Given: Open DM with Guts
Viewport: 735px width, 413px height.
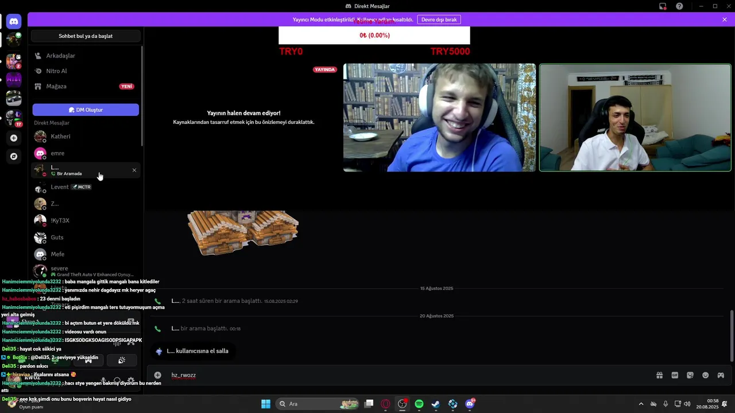Looking at the screenshot, I should (86, 237).
